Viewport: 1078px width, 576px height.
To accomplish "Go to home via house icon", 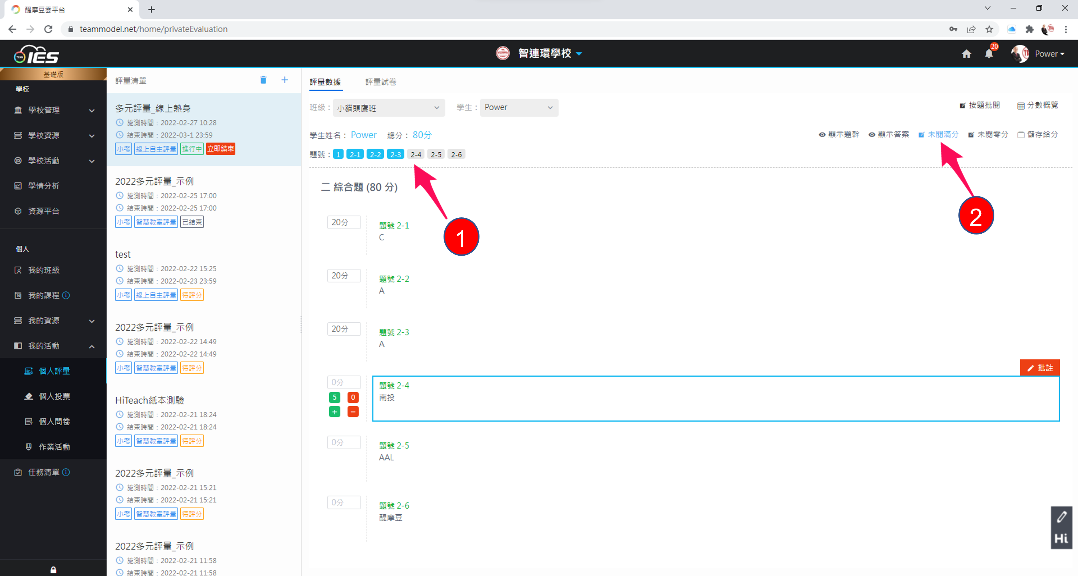I will click(x=966, y=54).
